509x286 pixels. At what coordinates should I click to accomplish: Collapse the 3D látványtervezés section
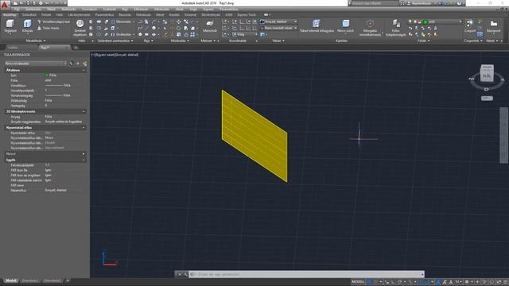pos(84,111)
